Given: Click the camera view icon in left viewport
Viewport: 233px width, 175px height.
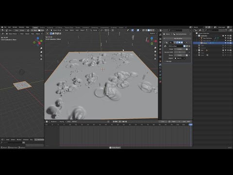Looking at the screenshot, I should click(x=41, y=55).
